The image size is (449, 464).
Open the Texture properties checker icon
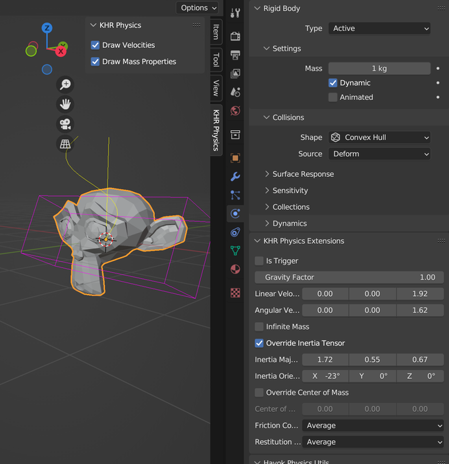point(235,293)
